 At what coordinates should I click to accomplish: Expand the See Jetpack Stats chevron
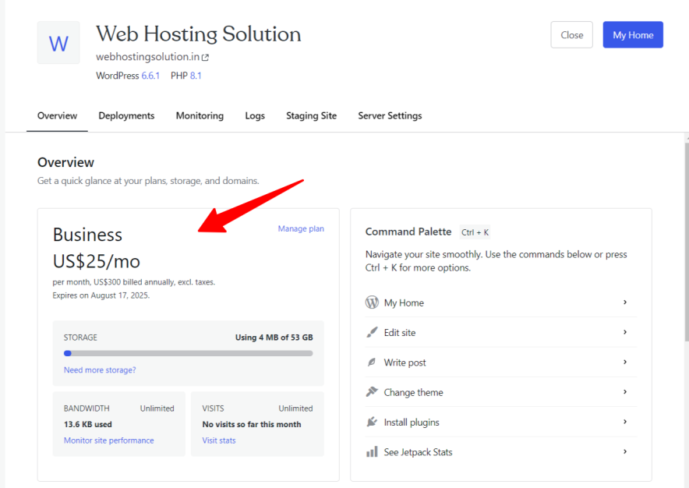point(625,451)
